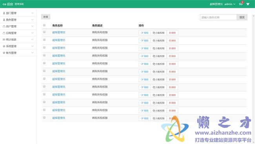Viewport: 255px width, 144px height.
Task: Click the 用户管理 sidebar lock icon
Action: tap(4, 26)
